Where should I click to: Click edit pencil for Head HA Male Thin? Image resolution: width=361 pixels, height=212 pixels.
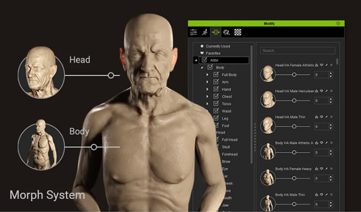326,117
